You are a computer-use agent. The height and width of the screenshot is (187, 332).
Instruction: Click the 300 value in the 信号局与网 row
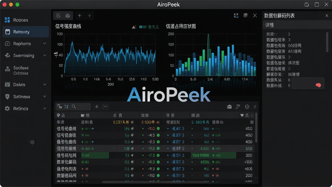[249, 155]
